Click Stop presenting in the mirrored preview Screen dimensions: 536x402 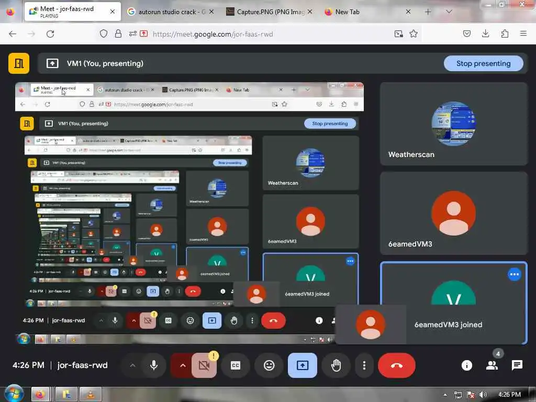click(330, 124)
